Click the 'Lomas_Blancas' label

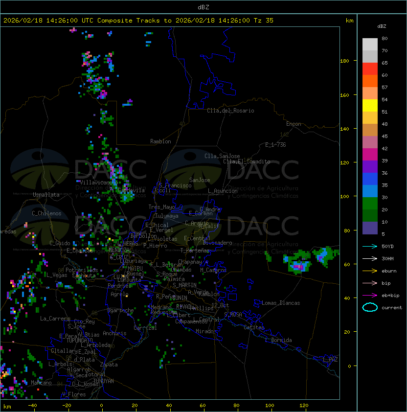pos(281,303)
